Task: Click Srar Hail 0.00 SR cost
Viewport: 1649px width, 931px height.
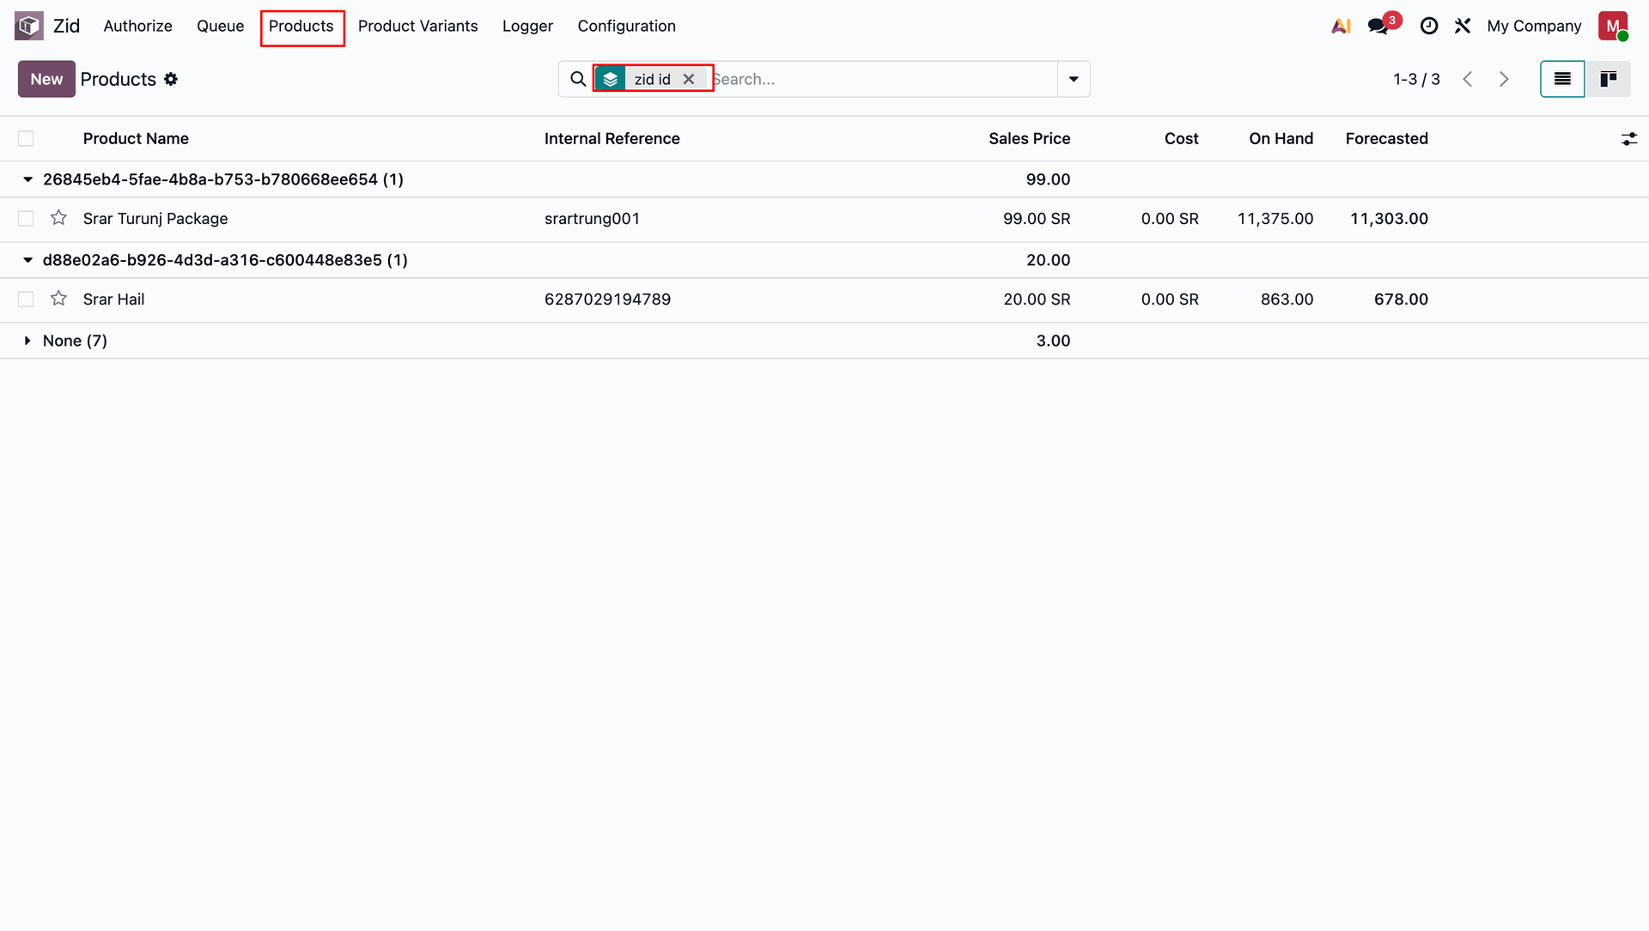Action: 1170,299
